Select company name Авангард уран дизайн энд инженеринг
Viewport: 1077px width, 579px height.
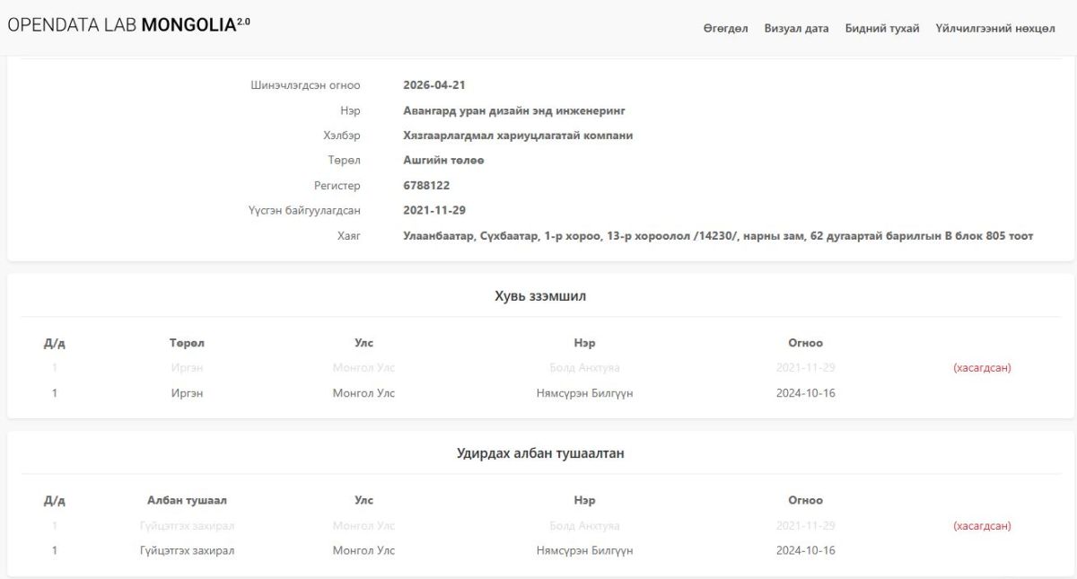click(513, 110)
